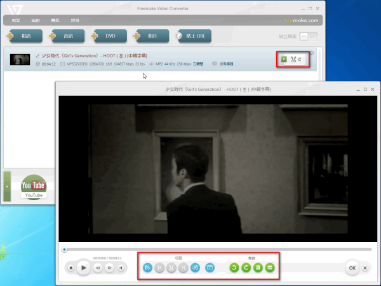Image resolution: width=381 pixels, height=286 pixels.
Task: Cancel editing with the X button beside OK
Action: click(x=365, y=268)
